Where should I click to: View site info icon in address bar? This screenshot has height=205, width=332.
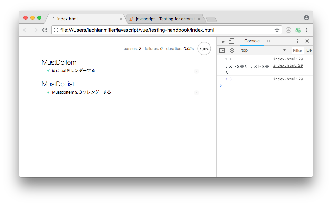[56, 30]
